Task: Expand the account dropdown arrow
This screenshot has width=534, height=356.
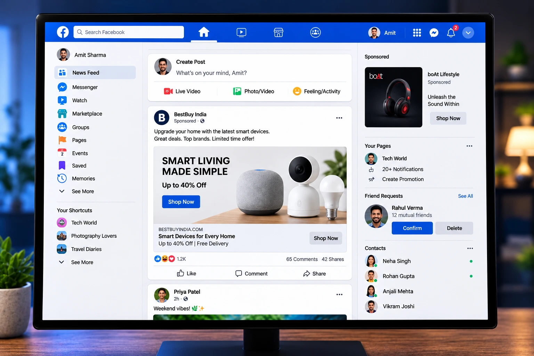Action: tap(468, 33)
